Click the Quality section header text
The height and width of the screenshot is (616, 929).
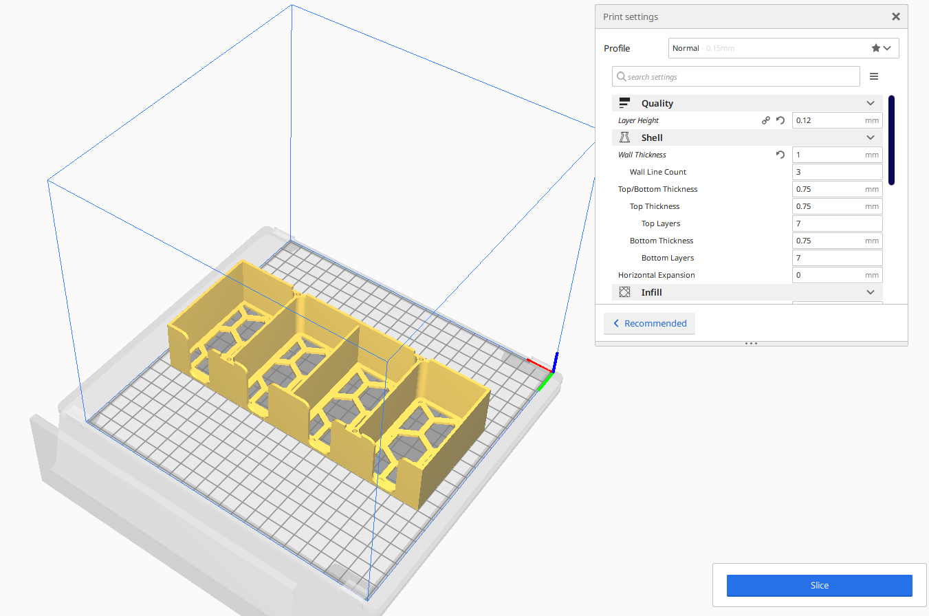[657, 103]
